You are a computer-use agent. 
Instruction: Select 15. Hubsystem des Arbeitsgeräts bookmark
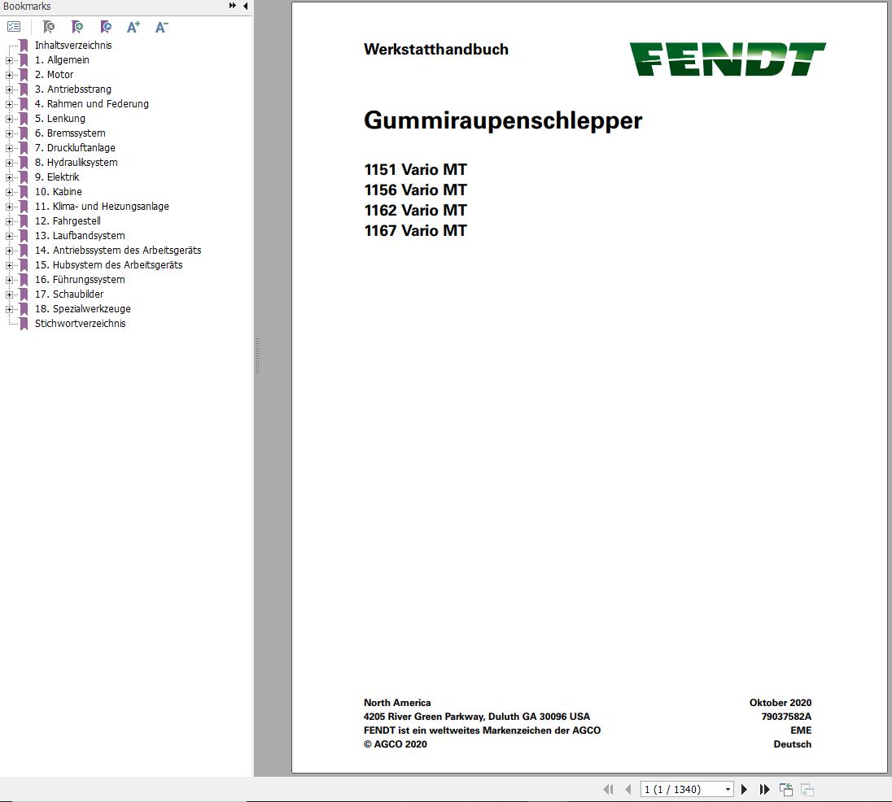click(x=109, y=265)
